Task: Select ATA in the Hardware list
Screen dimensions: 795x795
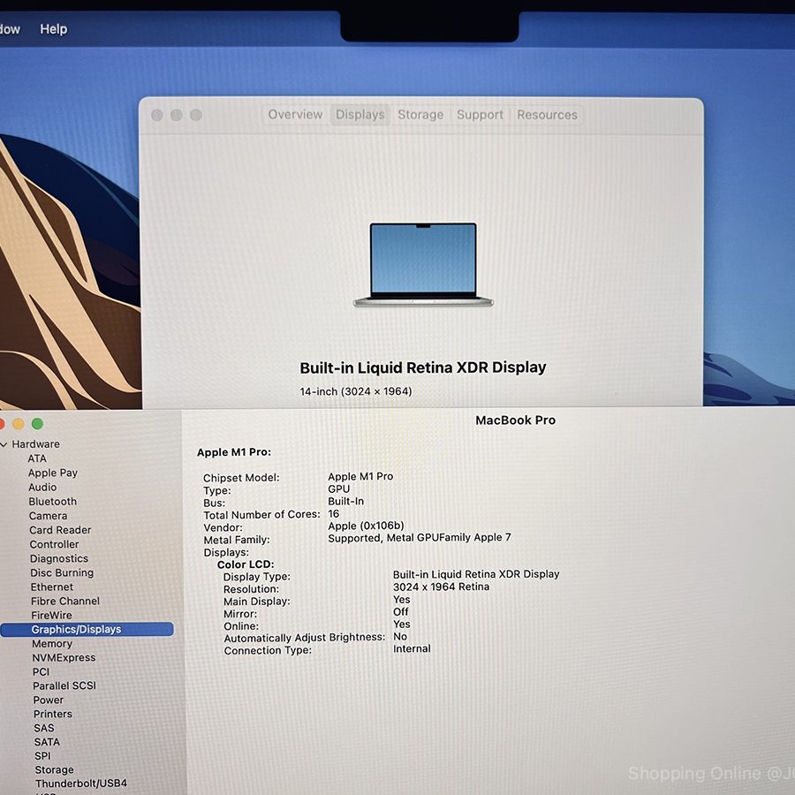Action: click(37, 458)
